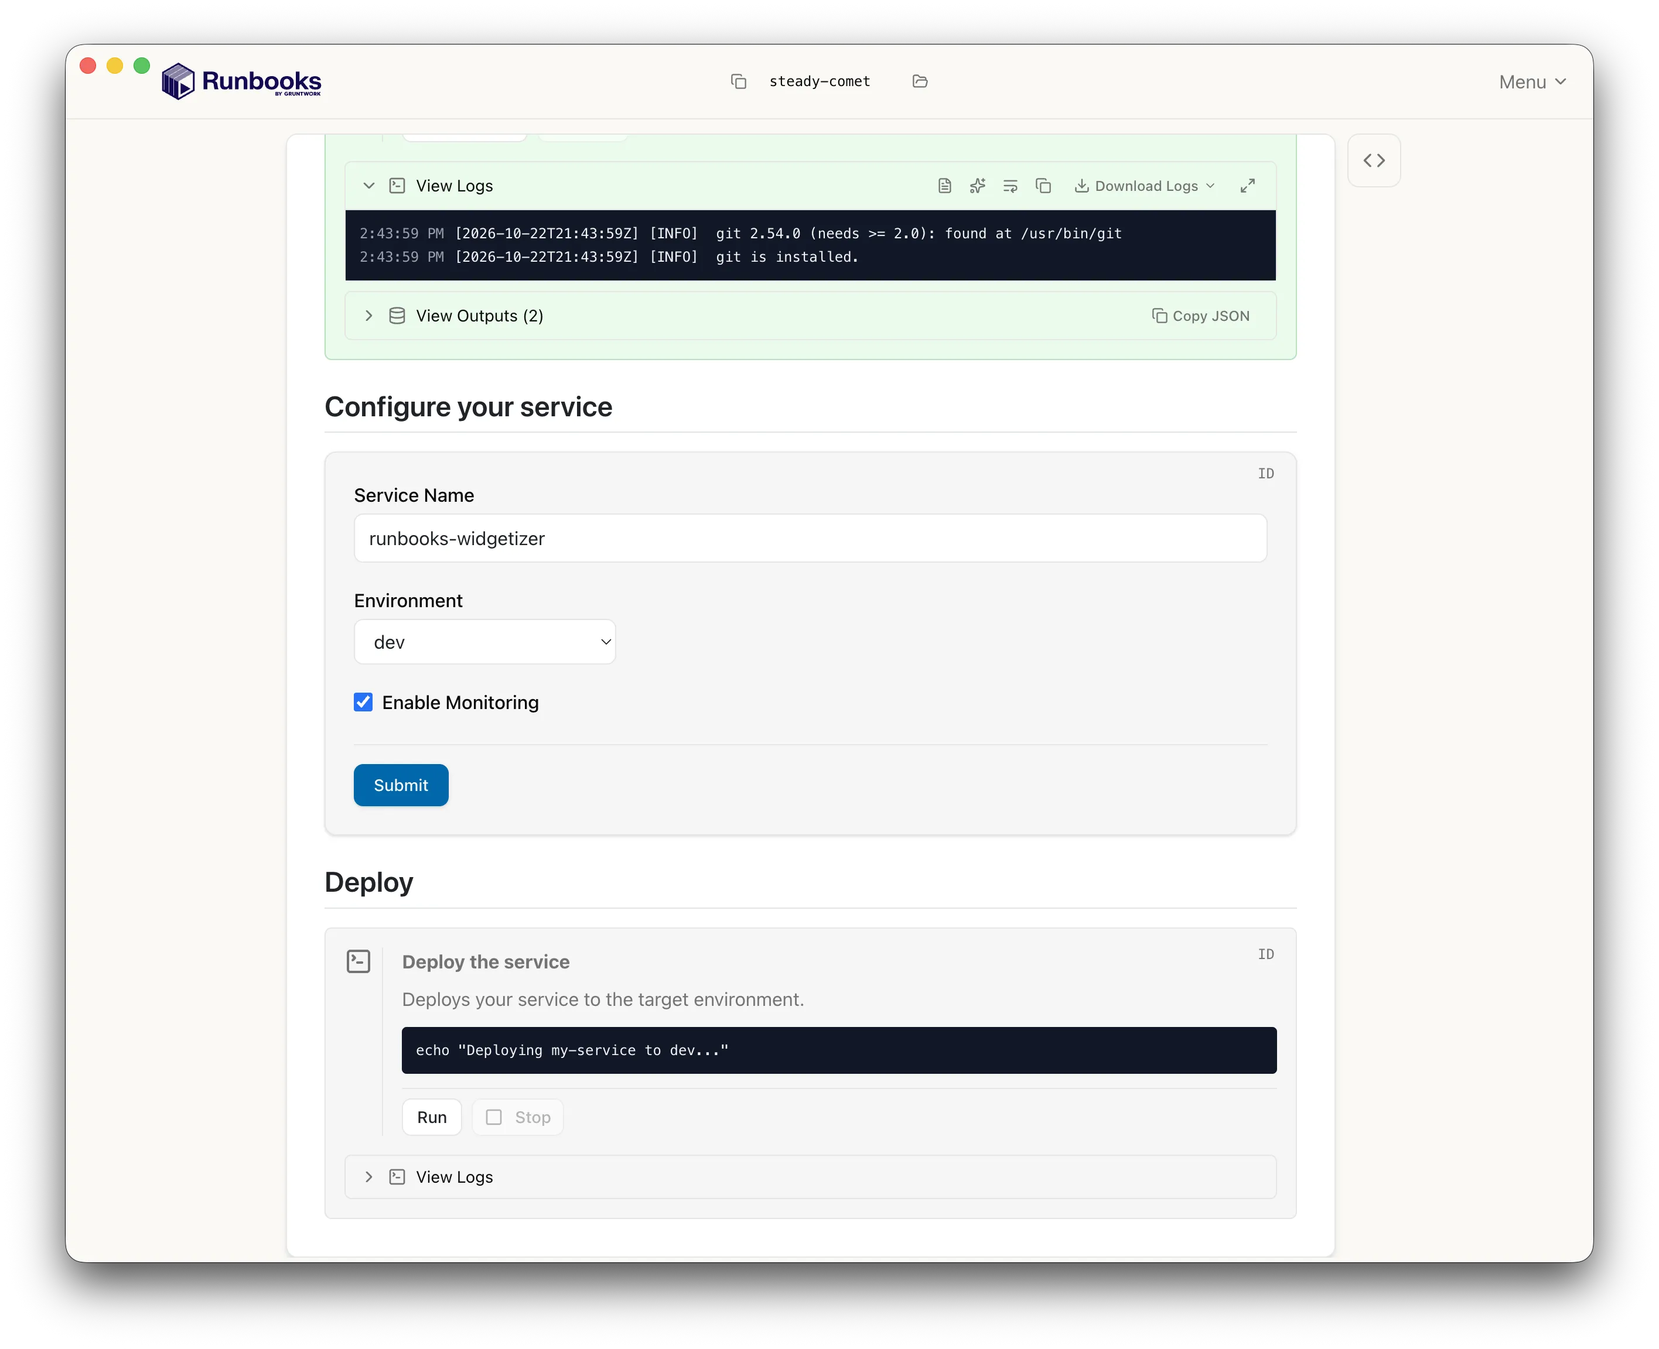This screenshot has height=1349, width=1659.
Task: Uncheck Enable Monitoring checkbox
Action: (x=363, y=703)
